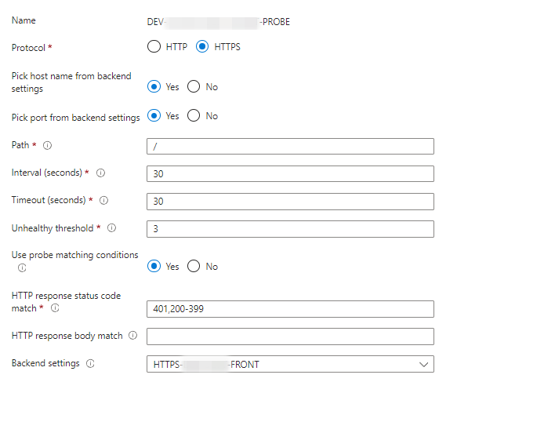555x422 pixels.
Task: Choose No for pick port from backend settings
Action: pyautogui.click(x=194, y=116)
